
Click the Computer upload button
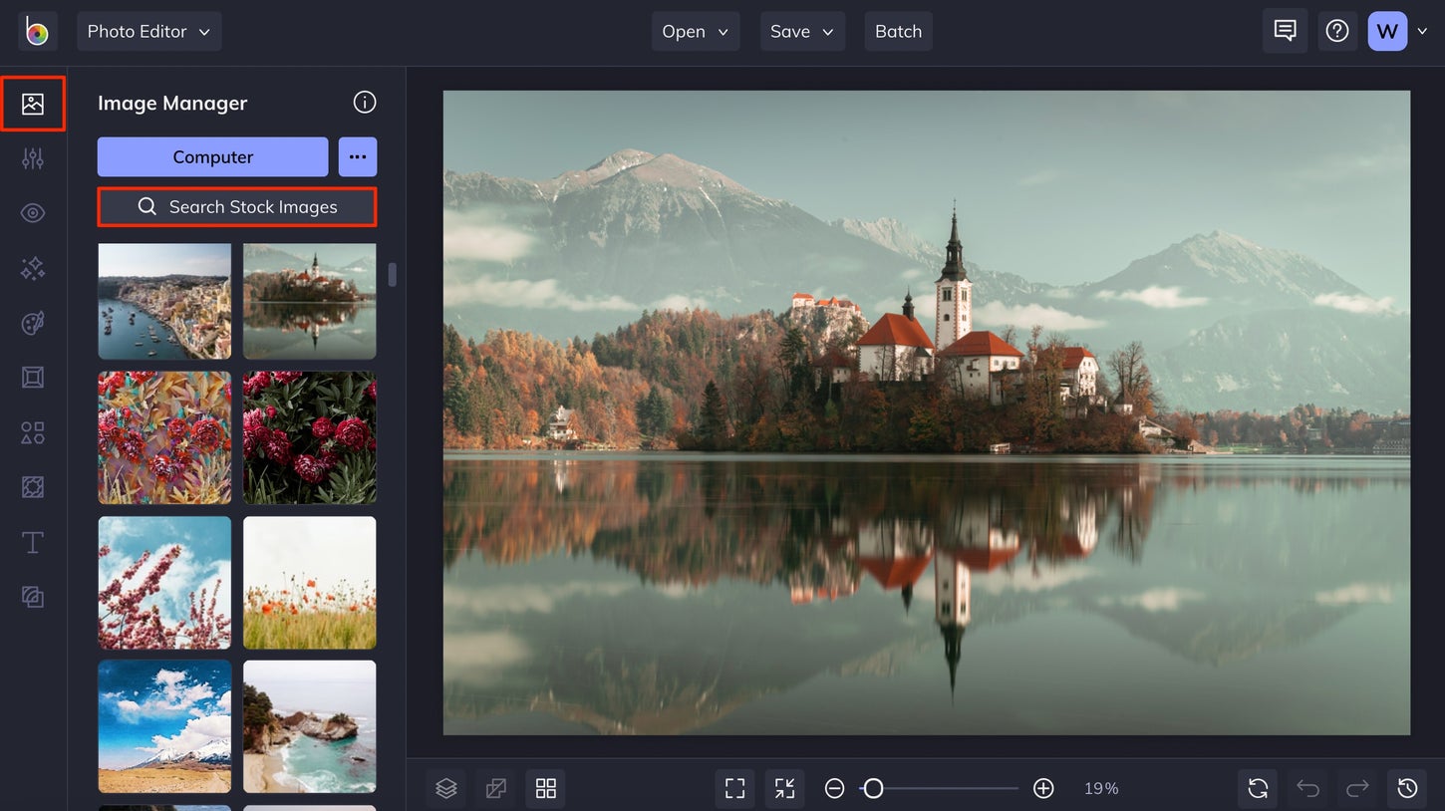pyautogui.click(x=212, y=157)
